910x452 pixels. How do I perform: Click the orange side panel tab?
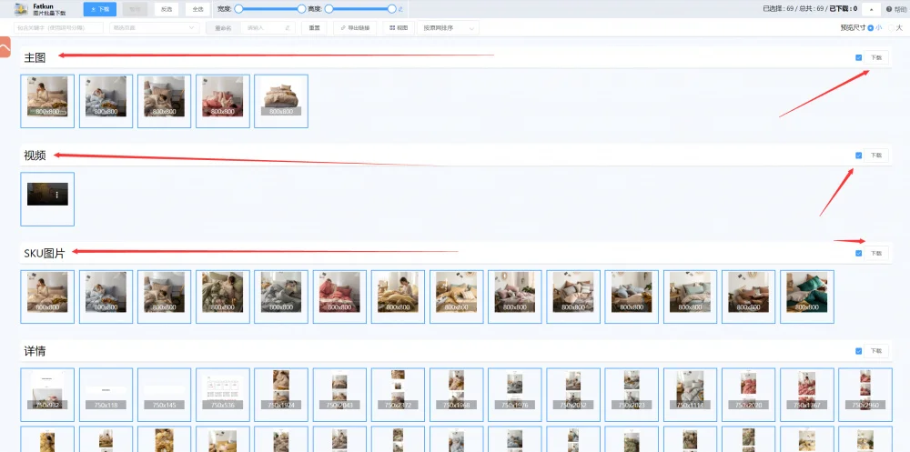point(5,47)
